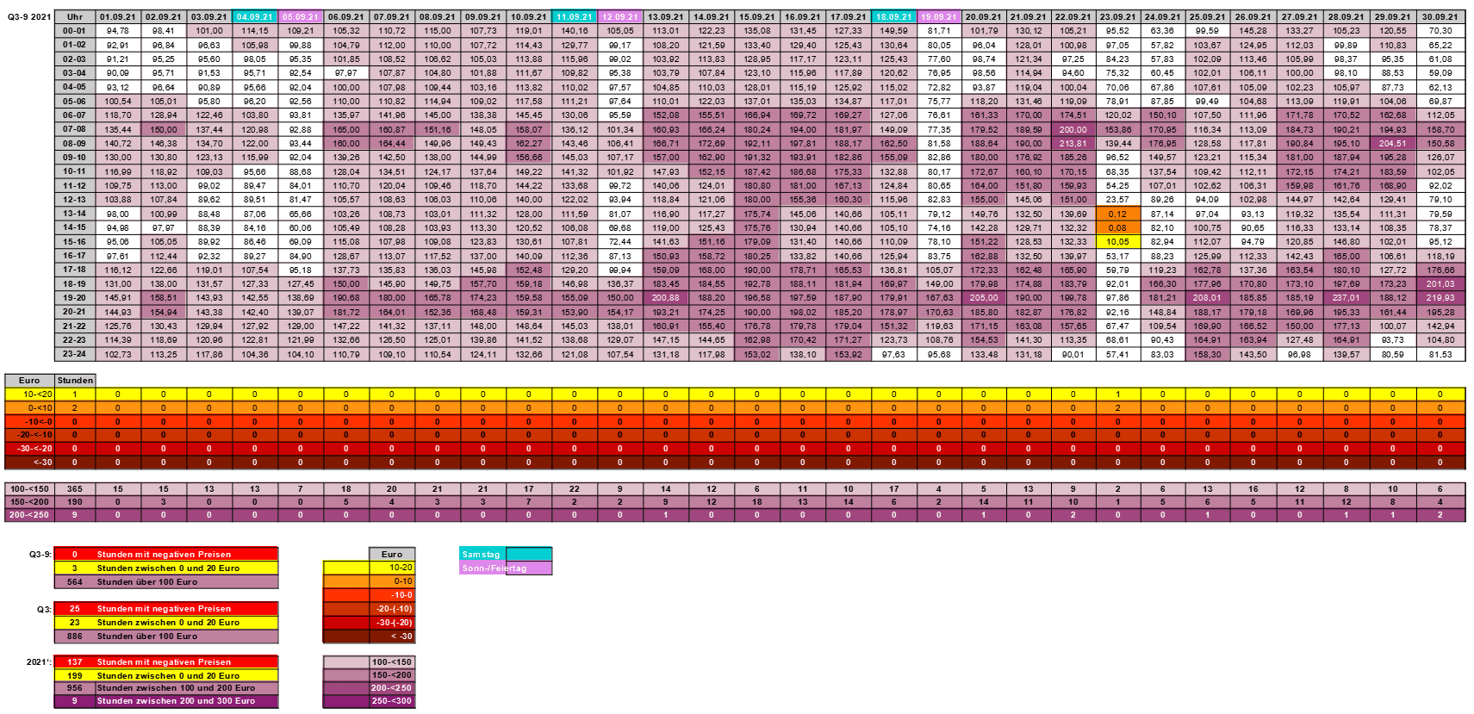The width and height of the screenshot is (1474, 714).
Task: Click the total 190 in 150-<200 row
Action: point(75,502)
